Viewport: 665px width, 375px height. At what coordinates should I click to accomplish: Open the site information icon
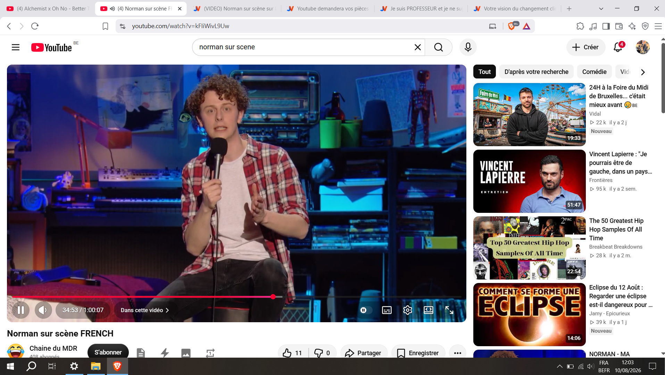click(x=122, y=26)
